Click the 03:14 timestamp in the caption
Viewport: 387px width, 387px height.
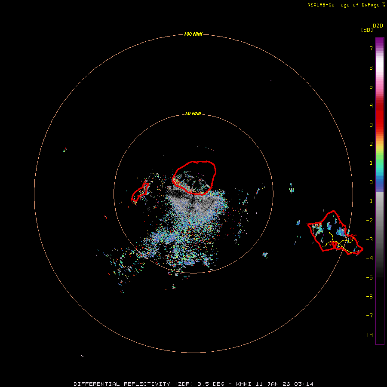point(304,384)
